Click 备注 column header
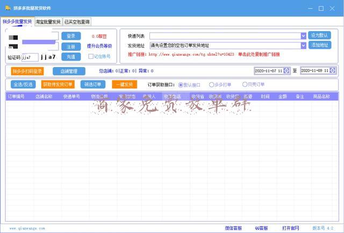Screen dimensions: 344x233 tap(300, 96)
